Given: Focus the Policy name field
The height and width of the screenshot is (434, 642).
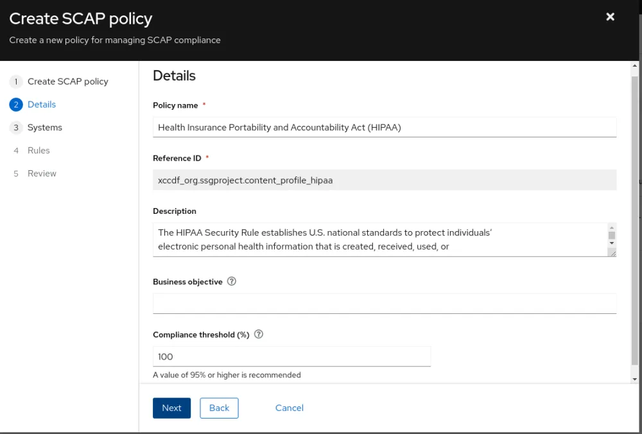Looking at the screenshot, I should click(x=384, y=127).
